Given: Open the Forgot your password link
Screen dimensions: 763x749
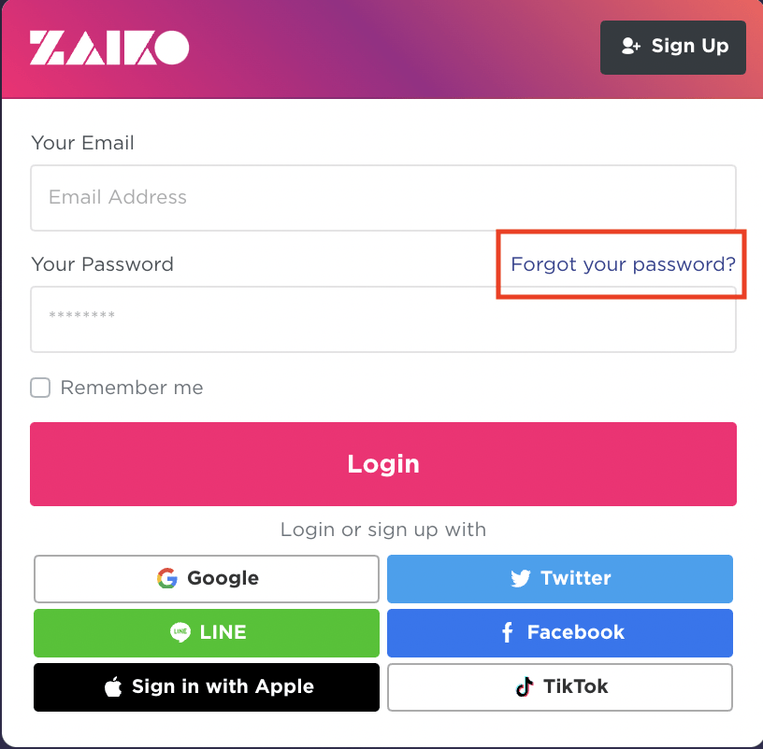Looking at the screenshot, I should tap(623, 264).
